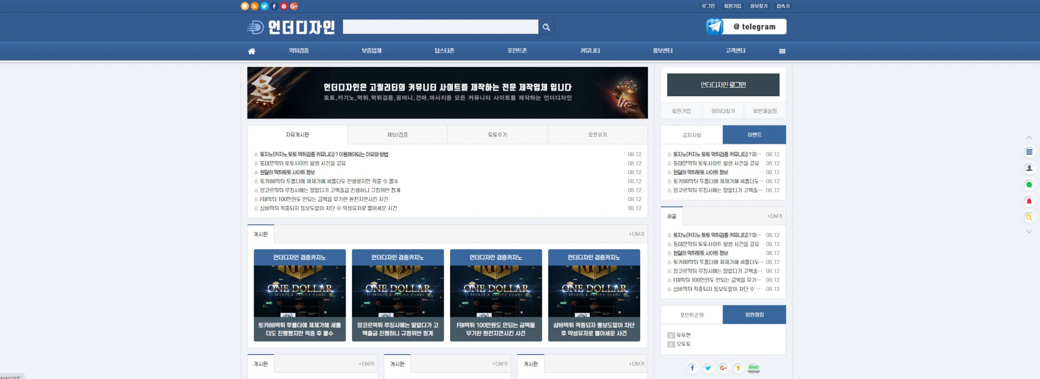
Task: Open the full menu grid icon
Action: [782, 51]
